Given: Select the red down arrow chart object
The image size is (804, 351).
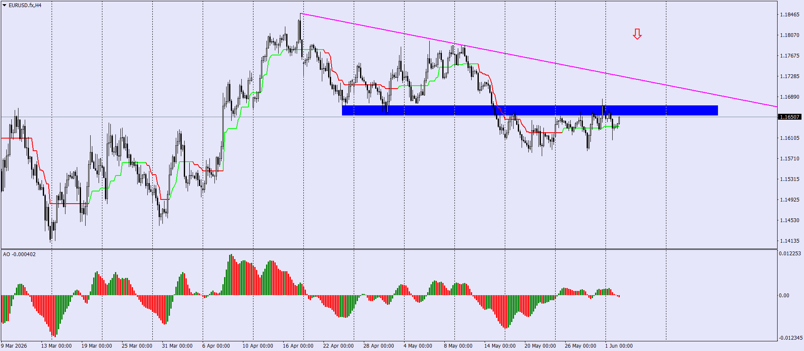Looking at the screenshot, I should click(637, 34).
